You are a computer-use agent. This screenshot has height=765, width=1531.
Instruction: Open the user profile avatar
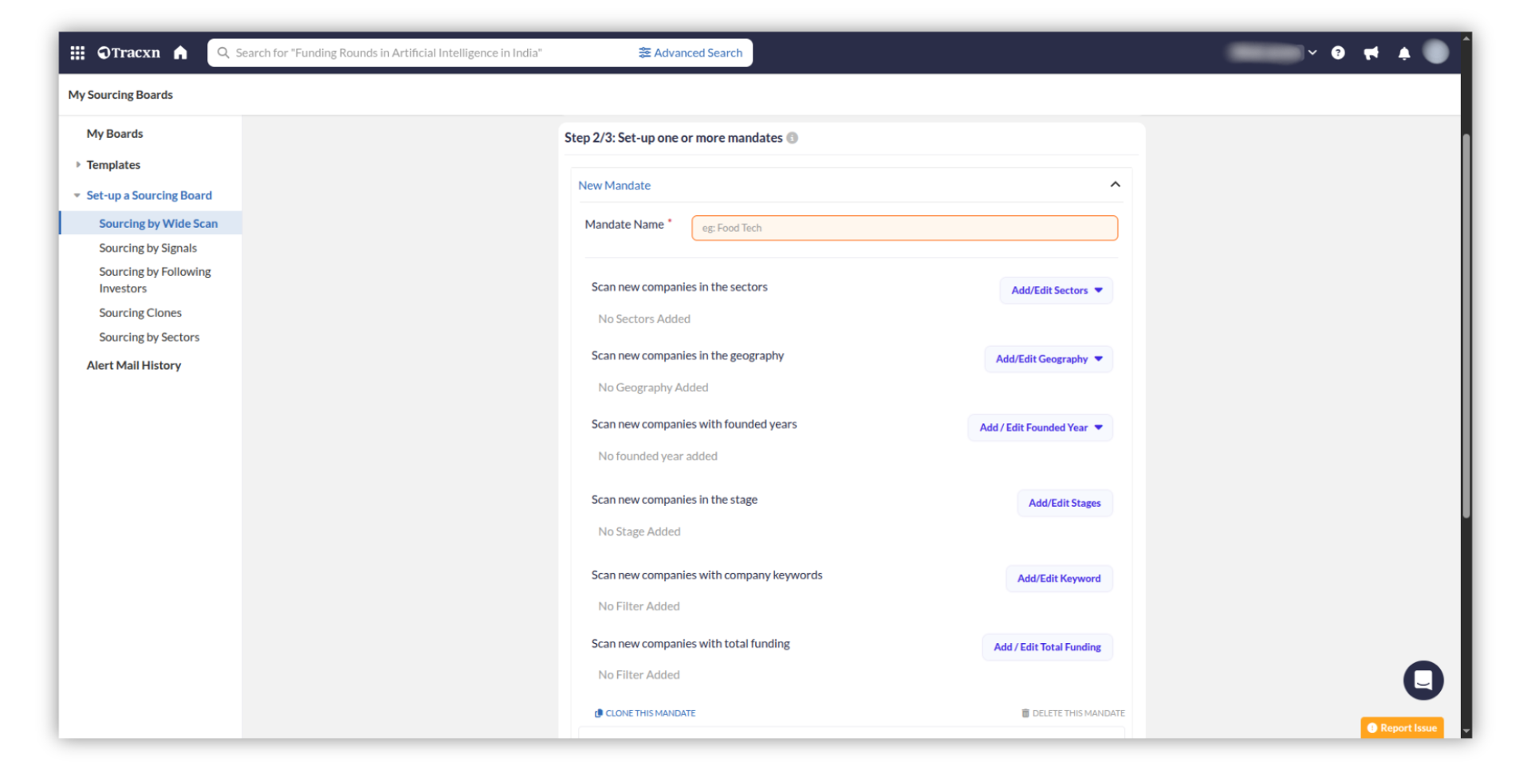pos(1435,52)
